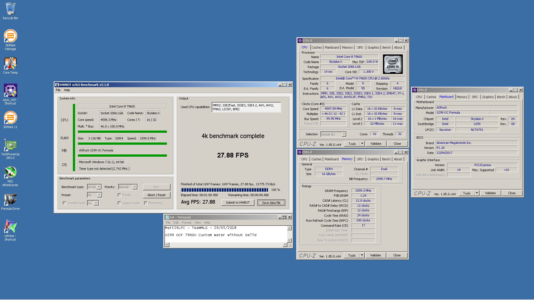Click the benchmark progress bar

point(225,190)
